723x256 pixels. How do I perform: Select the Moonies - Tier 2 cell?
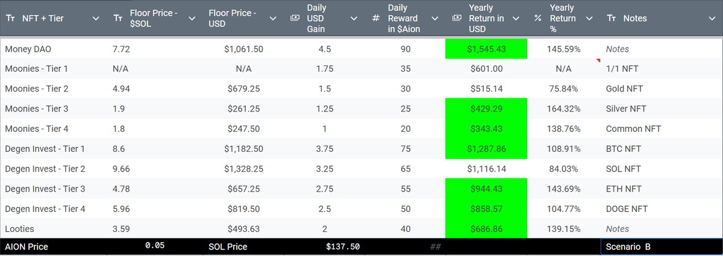click(54, 89)
